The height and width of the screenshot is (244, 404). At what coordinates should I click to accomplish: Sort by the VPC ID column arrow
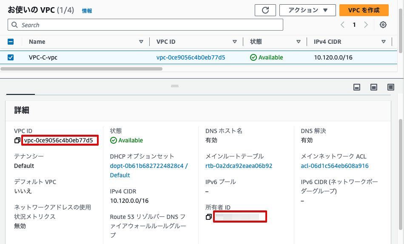(234, 42)
